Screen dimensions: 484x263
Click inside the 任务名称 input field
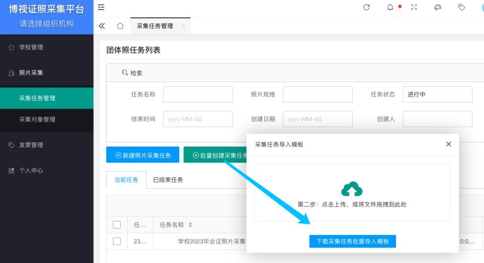[x=198, y=94]
